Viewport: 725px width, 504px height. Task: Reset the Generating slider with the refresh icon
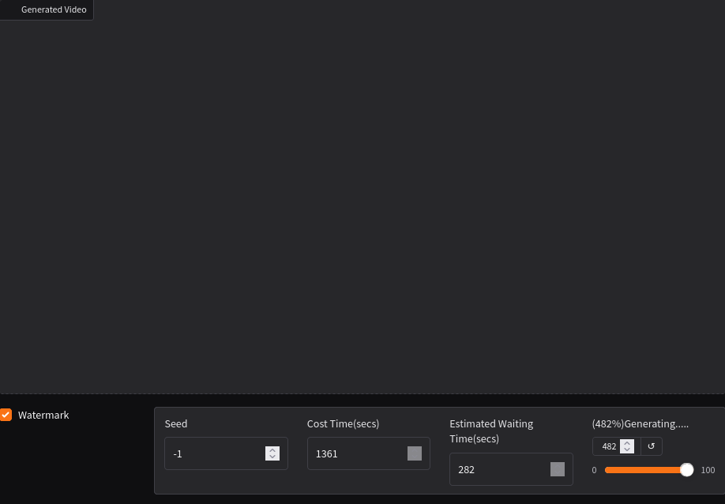[x=652, y=446]
